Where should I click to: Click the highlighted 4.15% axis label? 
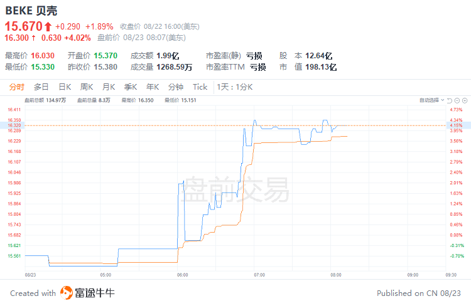pyautogui.click(x=456, y=125)
